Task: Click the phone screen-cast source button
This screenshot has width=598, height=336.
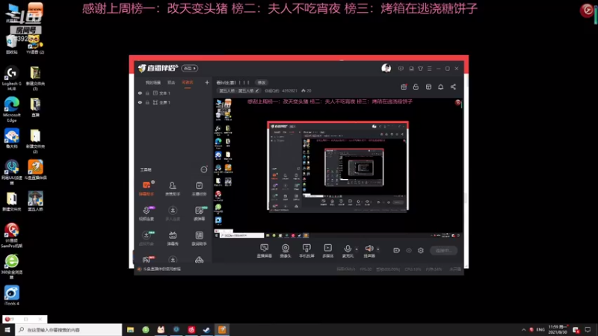Action: [x=306, y=251]
